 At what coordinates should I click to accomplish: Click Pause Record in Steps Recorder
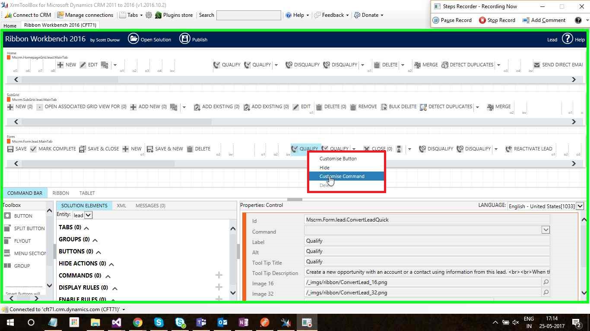click(x=452, y=20)
